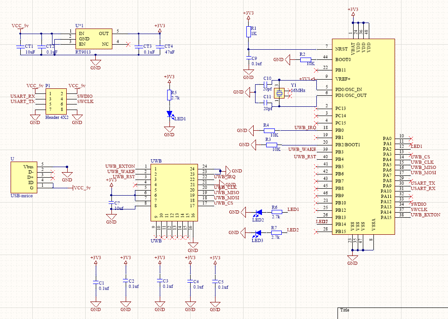Screen dimensions: 448x319
Task: Select the C9 0.1uf capacitor symbol
Action: [248, 58]
